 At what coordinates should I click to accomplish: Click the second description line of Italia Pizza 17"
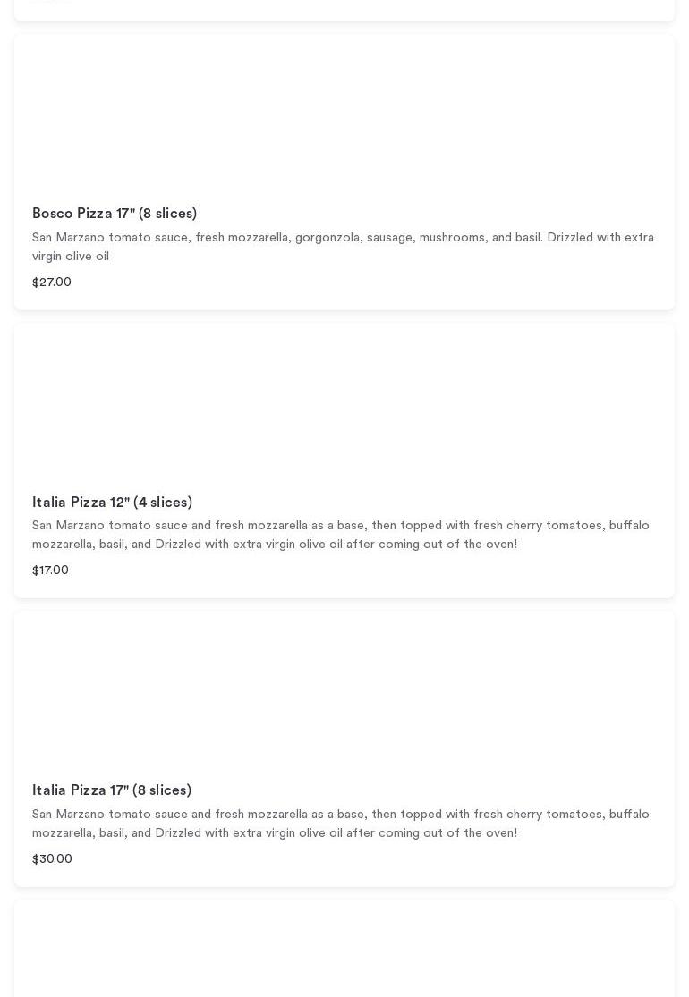[275, 833]
